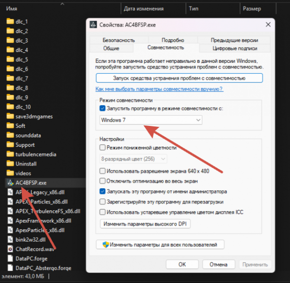Screen dimensions: 290x283
Task: Click the sort chevron above the Имя column
Action: (x=62, y=4)
